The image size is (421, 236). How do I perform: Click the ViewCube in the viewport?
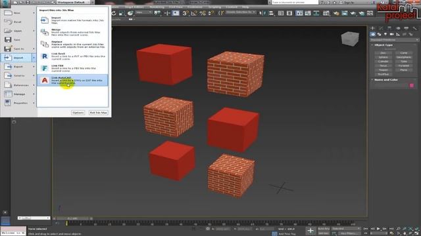[350, 39]
